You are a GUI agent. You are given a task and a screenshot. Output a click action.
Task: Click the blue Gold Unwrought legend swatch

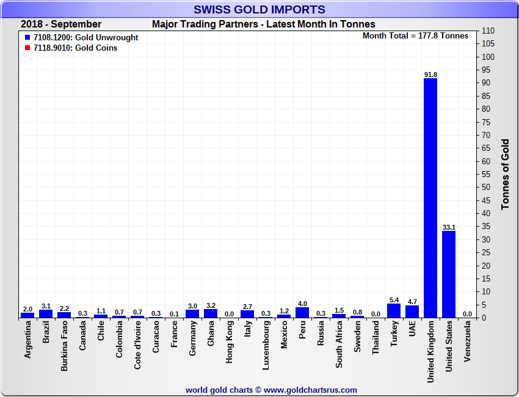[27, 38]
